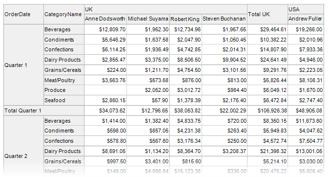Screen dimensions: 329x177
Task: Select the UK country header
Action: [x=165, y=9]
